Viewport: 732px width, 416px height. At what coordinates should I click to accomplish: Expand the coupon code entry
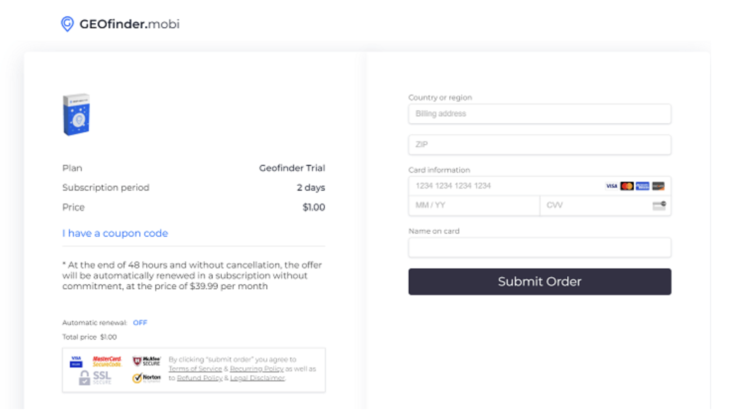115,233
